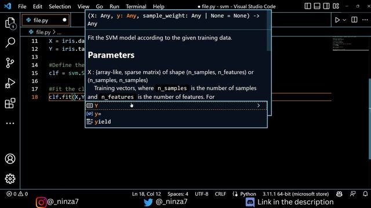This screenshot has height=208, width=371.
Task: Open the Help menu
Action: pos(158,6)
